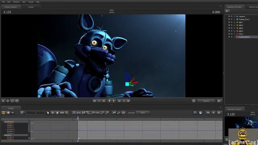Screen dimensions: 258x145
Task: Expand the light2 animation set
Action: pos(232,25)
